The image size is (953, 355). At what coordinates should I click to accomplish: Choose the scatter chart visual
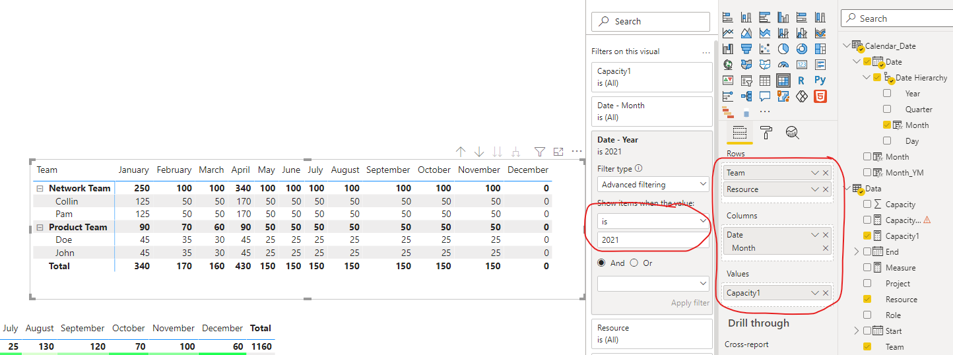[765, 48]
